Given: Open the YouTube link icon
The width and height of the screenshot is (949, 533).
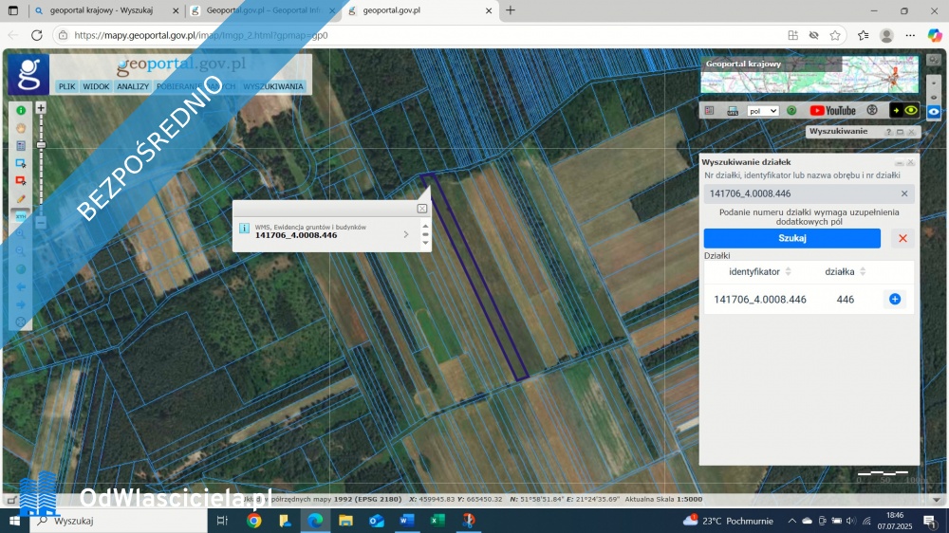Looking at the screenshot, I should pyautogui.click(x=832, y=111).
